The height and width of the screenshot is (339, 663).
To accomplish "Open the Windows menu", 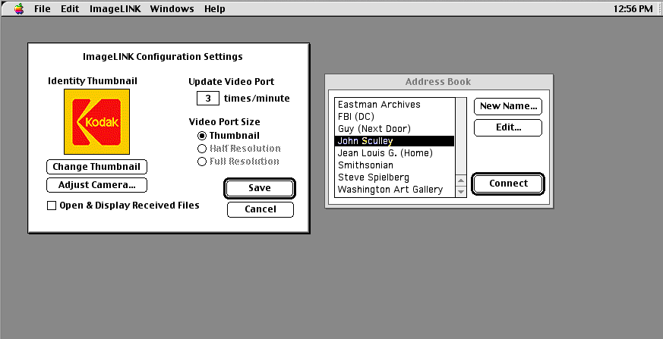I will pos(172,9).
